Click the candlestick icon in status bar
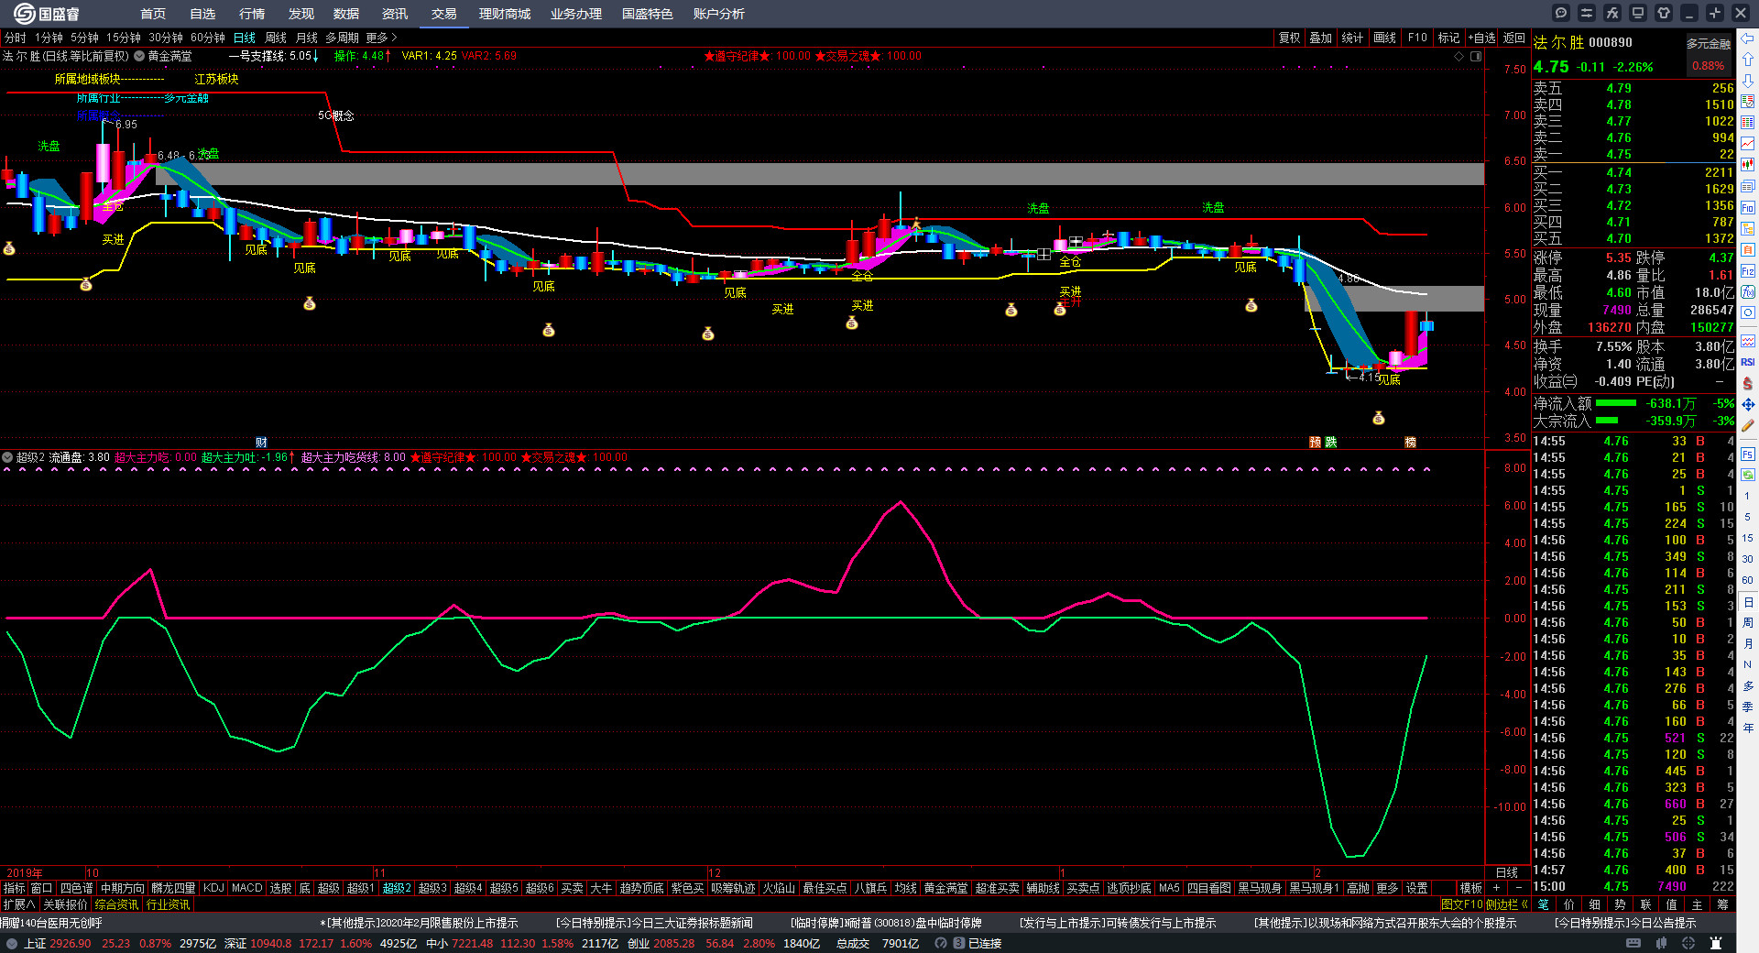1759x953 pixels. [x=1660, y=943]
